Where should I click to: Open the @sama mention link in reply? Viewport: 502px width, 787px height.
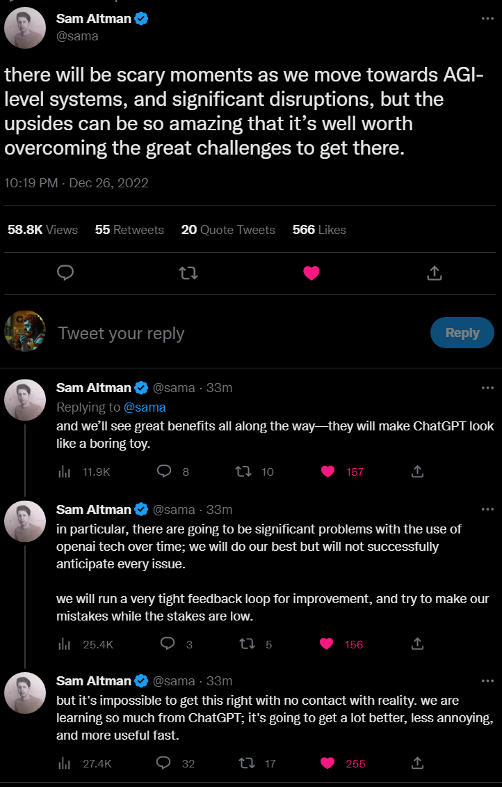[x=145, y=407]
